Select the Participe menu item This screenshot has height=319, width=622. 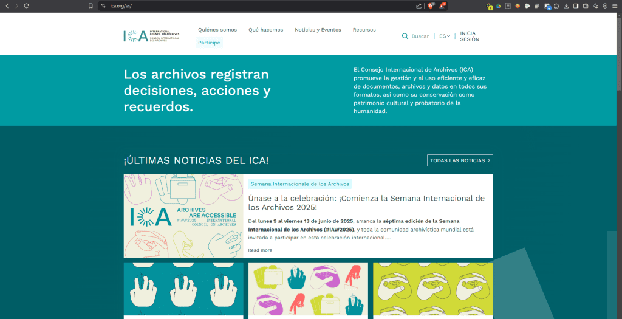tap(209, 43)
